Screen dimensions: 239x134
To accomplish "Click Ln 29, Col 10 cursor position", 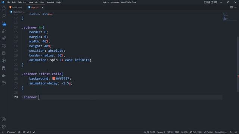I will click(149, 132).
